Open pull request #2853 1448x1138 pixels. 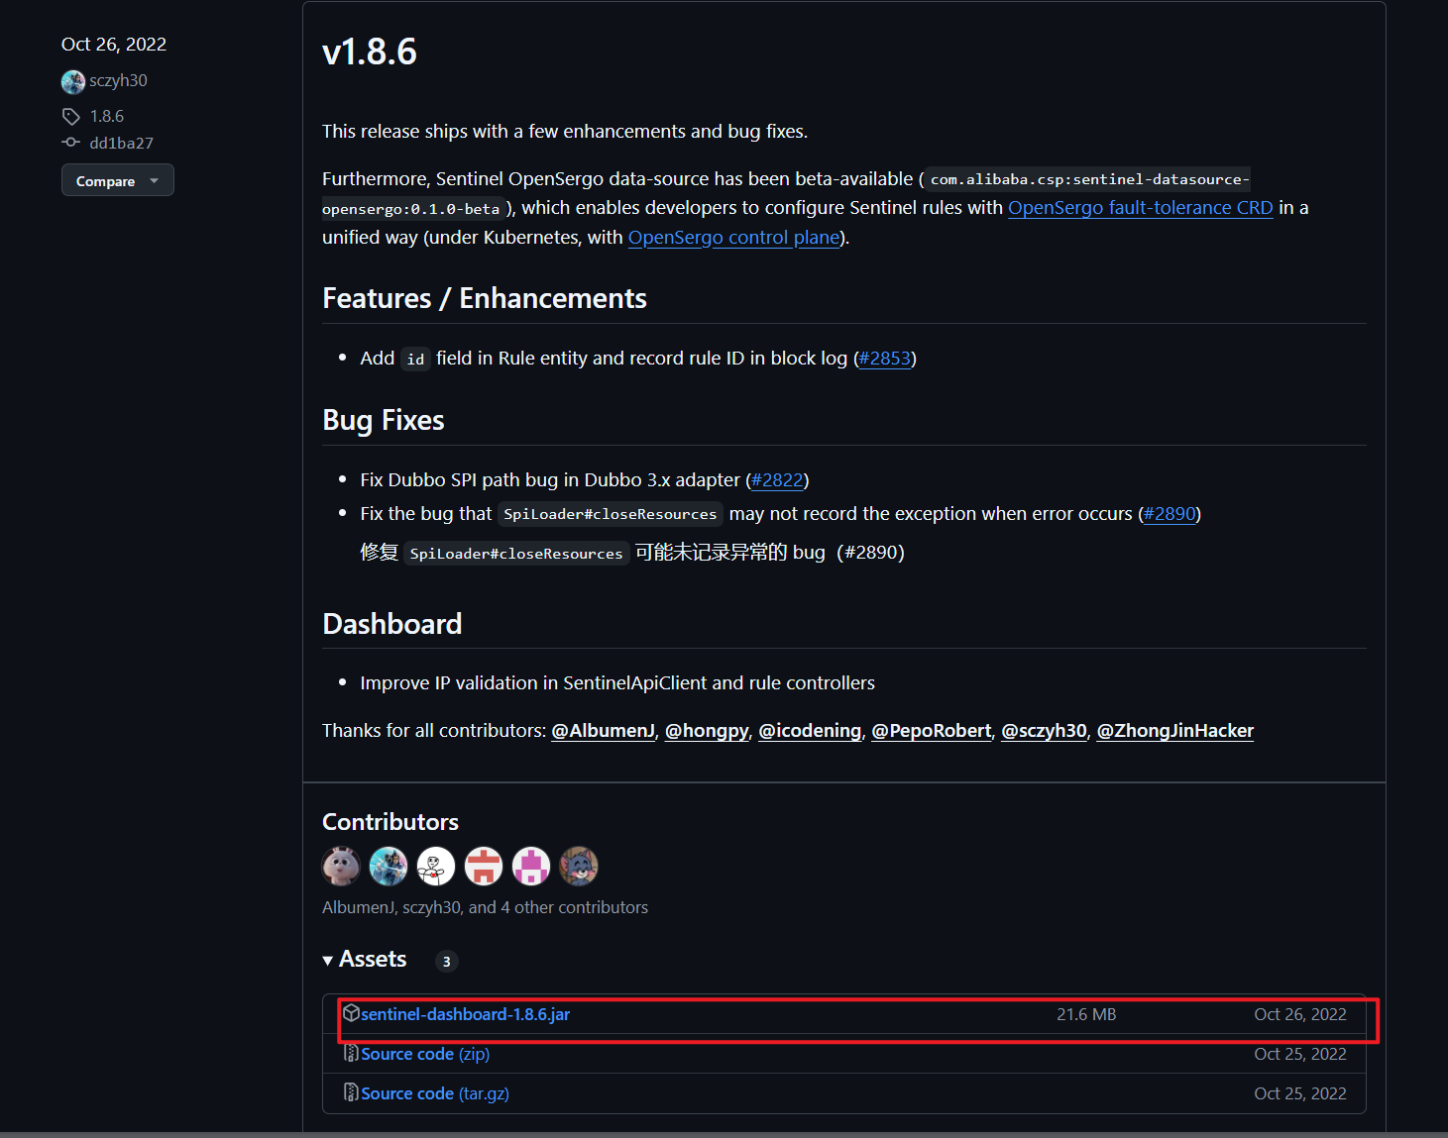pyautogui.click(x=885, y=359)
